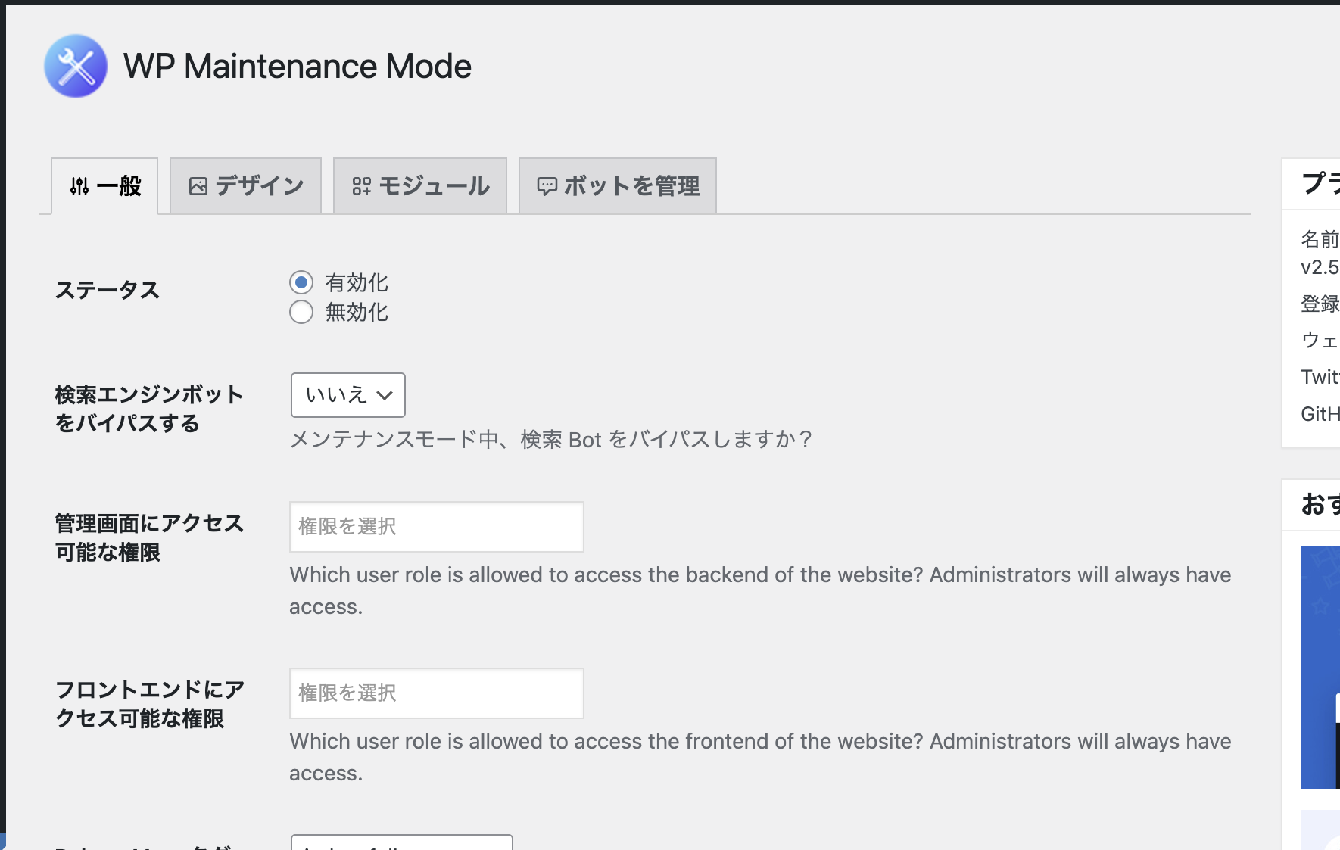Screen dimensions: 1340x850
Task: Click the WP Maintenance Mode logo icon
Action: (x=76, y=66)
